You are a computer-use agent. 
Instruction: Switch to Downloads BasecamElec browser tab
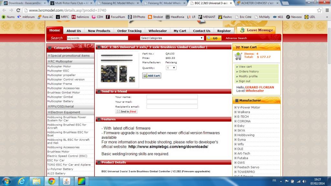coord(25,3)
